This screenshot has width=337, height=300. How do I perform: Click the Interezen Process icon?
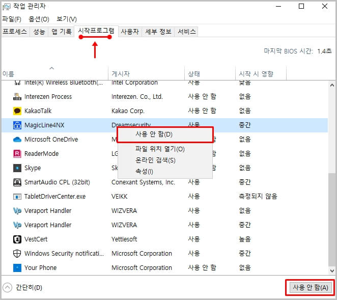[17, 97]
